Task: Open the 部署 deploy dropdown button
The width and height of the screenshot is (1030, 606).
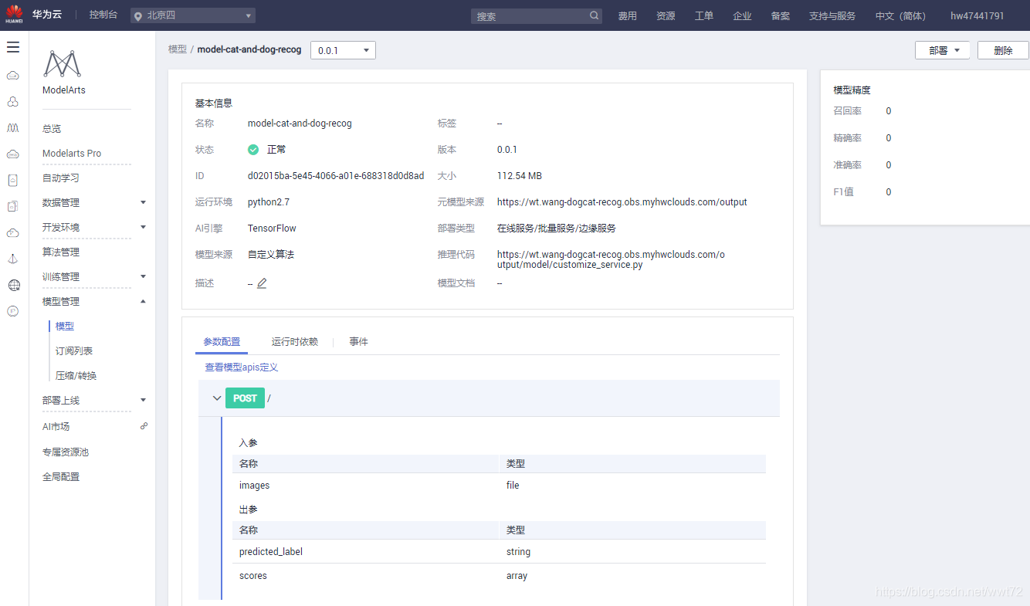Action: [942, 50]
